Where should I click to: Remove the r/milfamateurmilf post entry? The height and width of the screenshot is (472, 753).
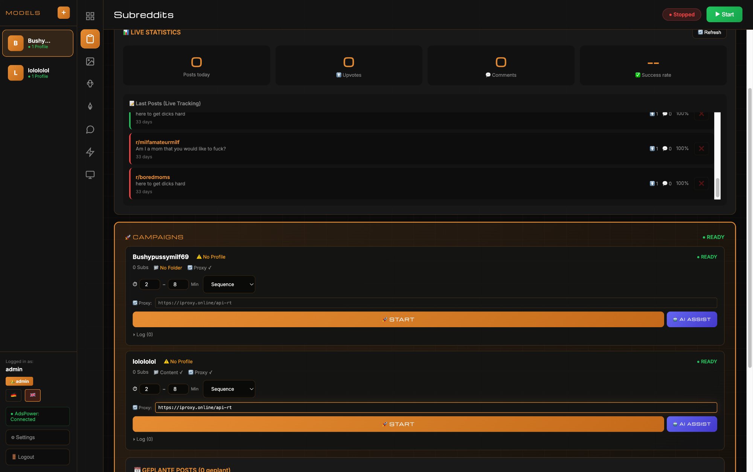(701, 149)
